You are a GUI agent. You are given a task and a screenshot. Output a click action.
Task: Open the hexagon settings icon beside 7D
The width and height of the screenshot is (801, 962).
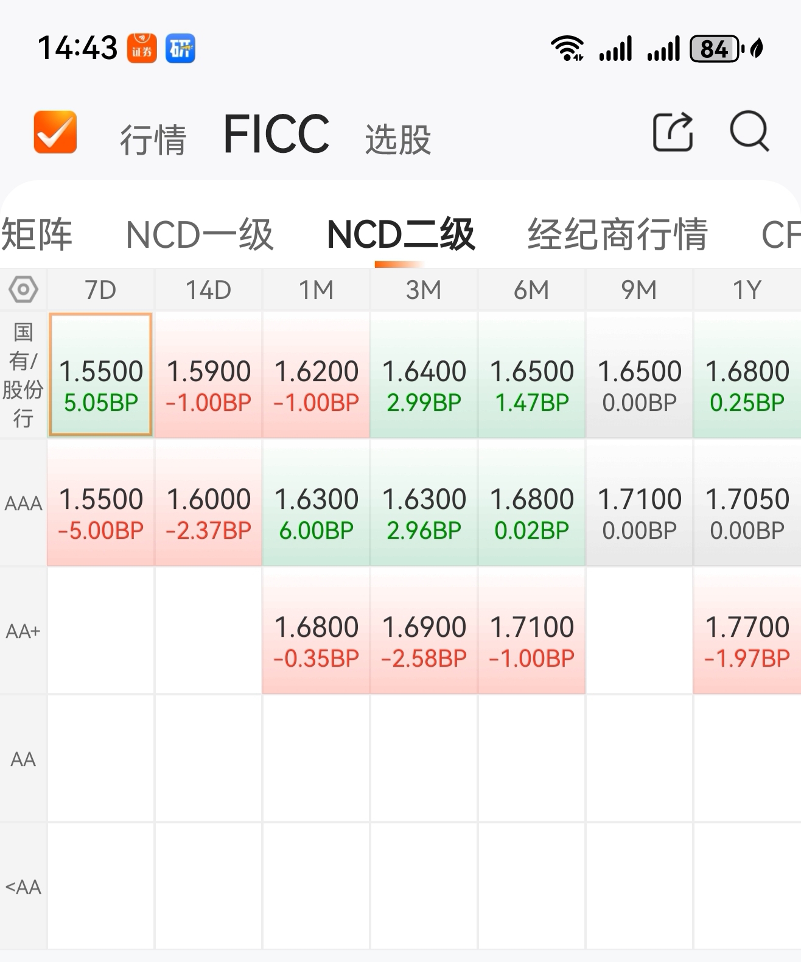(x=23, y=289)
